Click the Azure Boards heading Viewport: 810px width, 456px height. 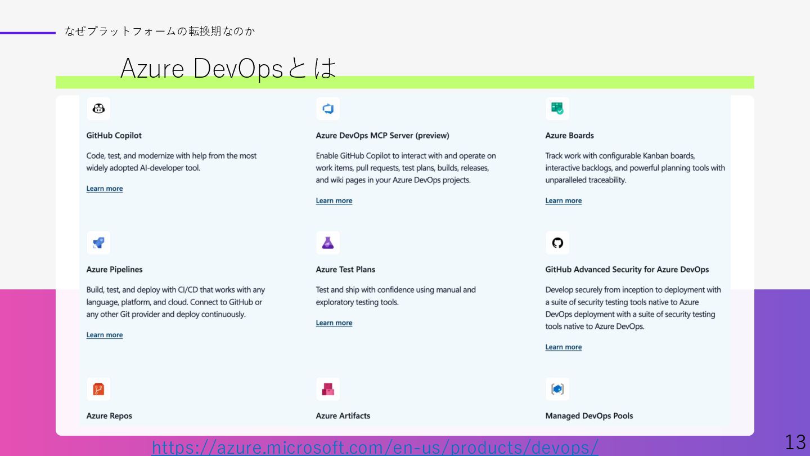[570, 136]
